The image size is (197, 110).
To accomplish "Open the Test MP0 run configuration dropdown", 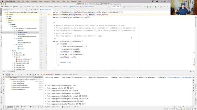I will click(116, 7).
